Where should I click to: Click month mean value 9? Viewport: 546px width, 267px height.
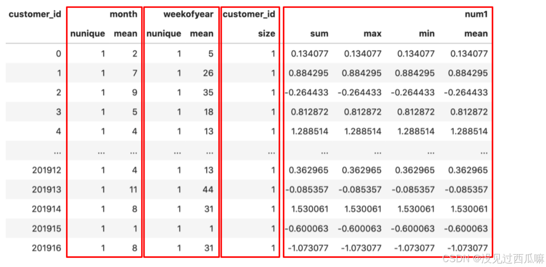point(135,93)
